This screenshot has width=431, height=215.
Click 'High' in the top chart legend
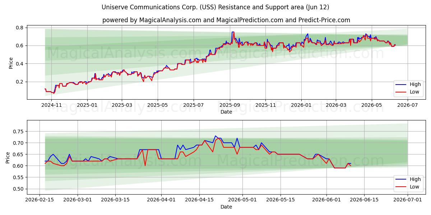[415, 84]
